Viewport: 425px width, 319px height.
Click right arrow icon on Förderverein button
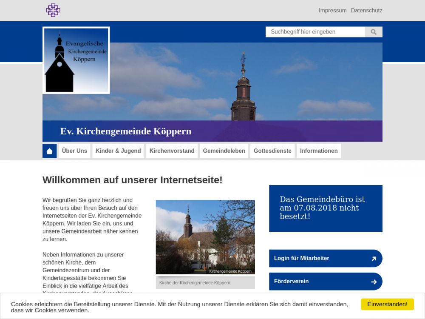pos(374,282)
